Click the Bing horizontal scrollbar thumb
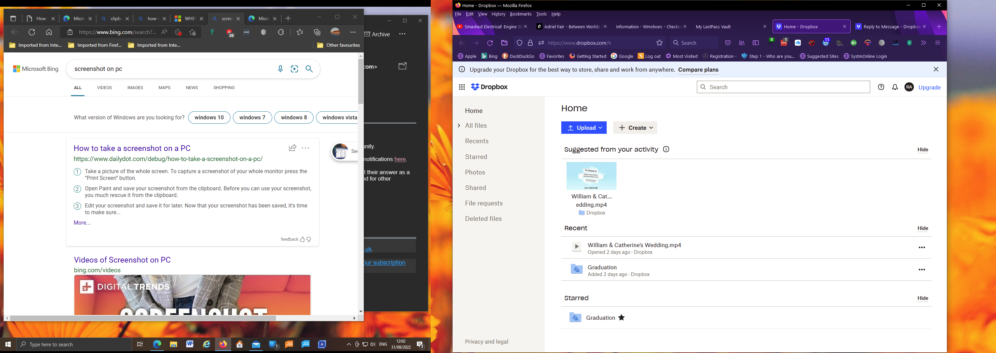 click(143, 318)
